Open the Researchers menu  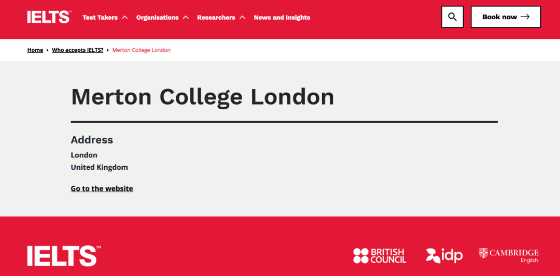216,18
